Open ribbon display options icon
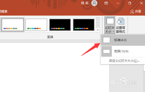The width and height of the screenshot is (145, 92). (x=106, y=3)
